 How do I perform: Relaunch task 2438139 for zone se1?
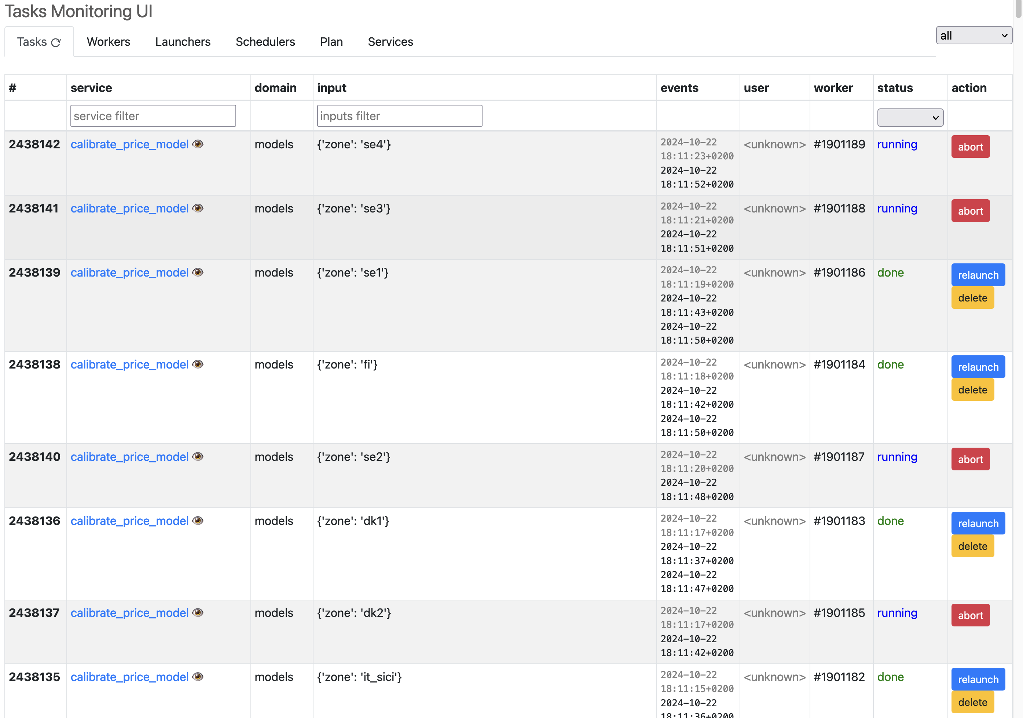coord(978,275)
